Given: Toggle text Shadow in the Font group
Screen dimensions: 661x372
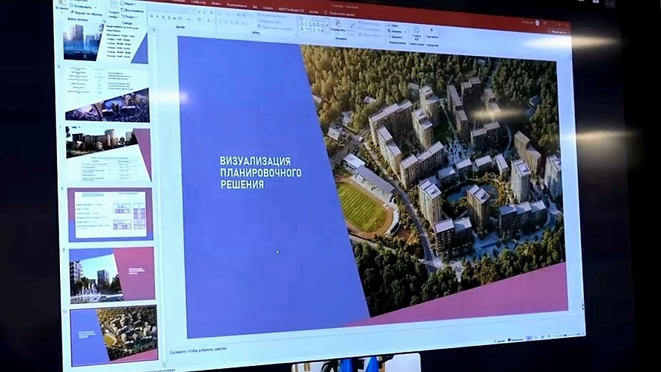Looking at the screenshot, I should click(169, 17).
